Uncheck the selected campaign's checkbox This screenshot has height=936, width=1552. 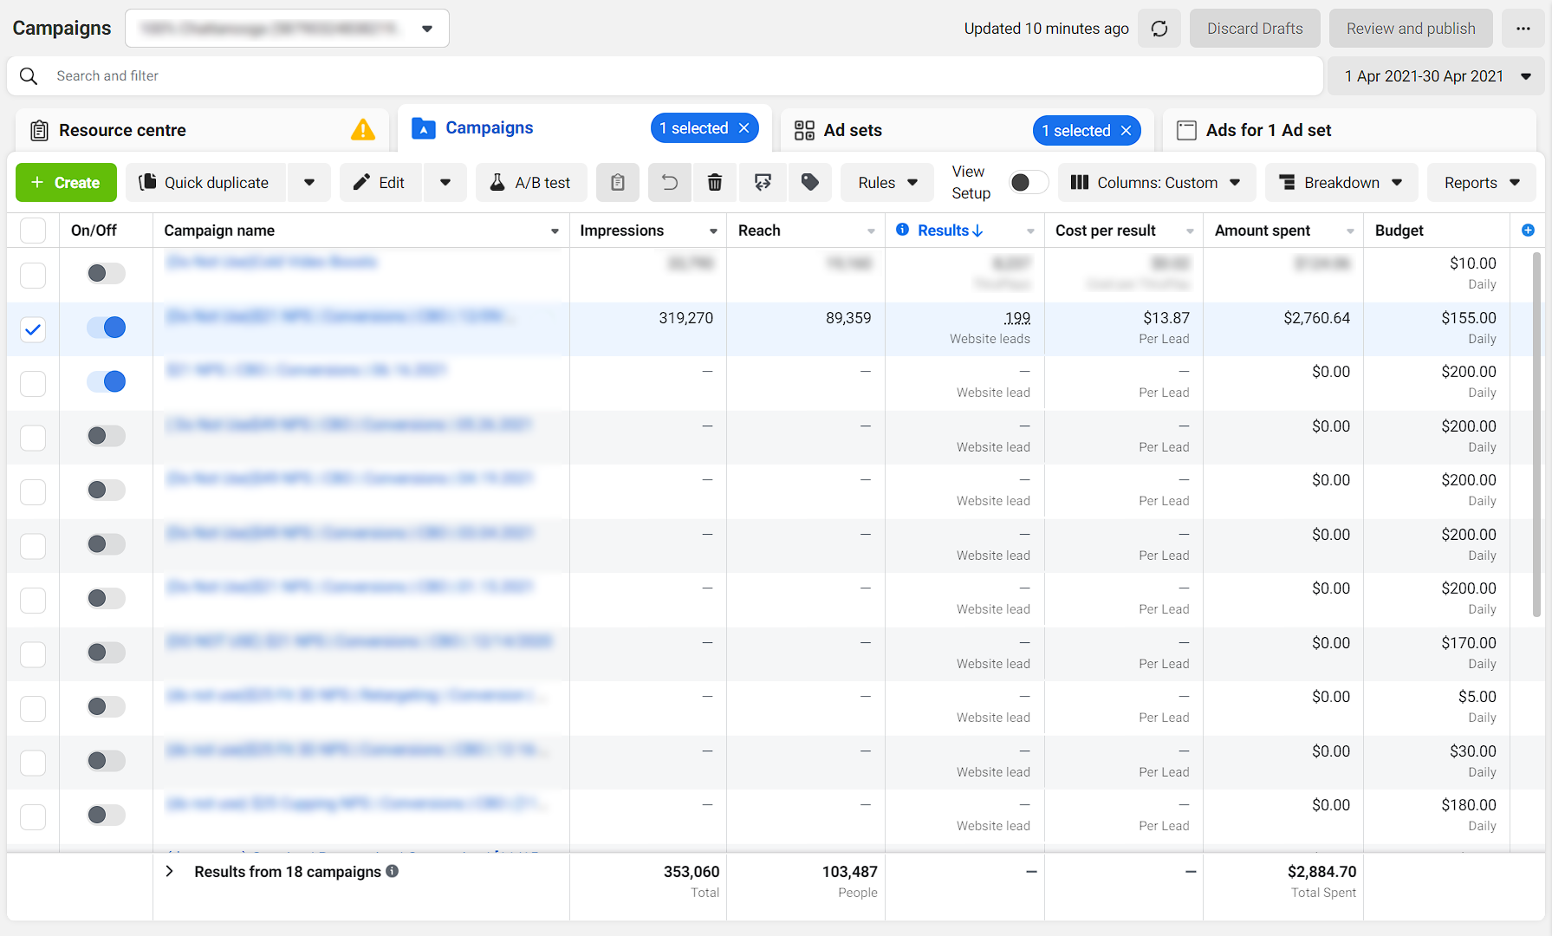click(32, 328)
